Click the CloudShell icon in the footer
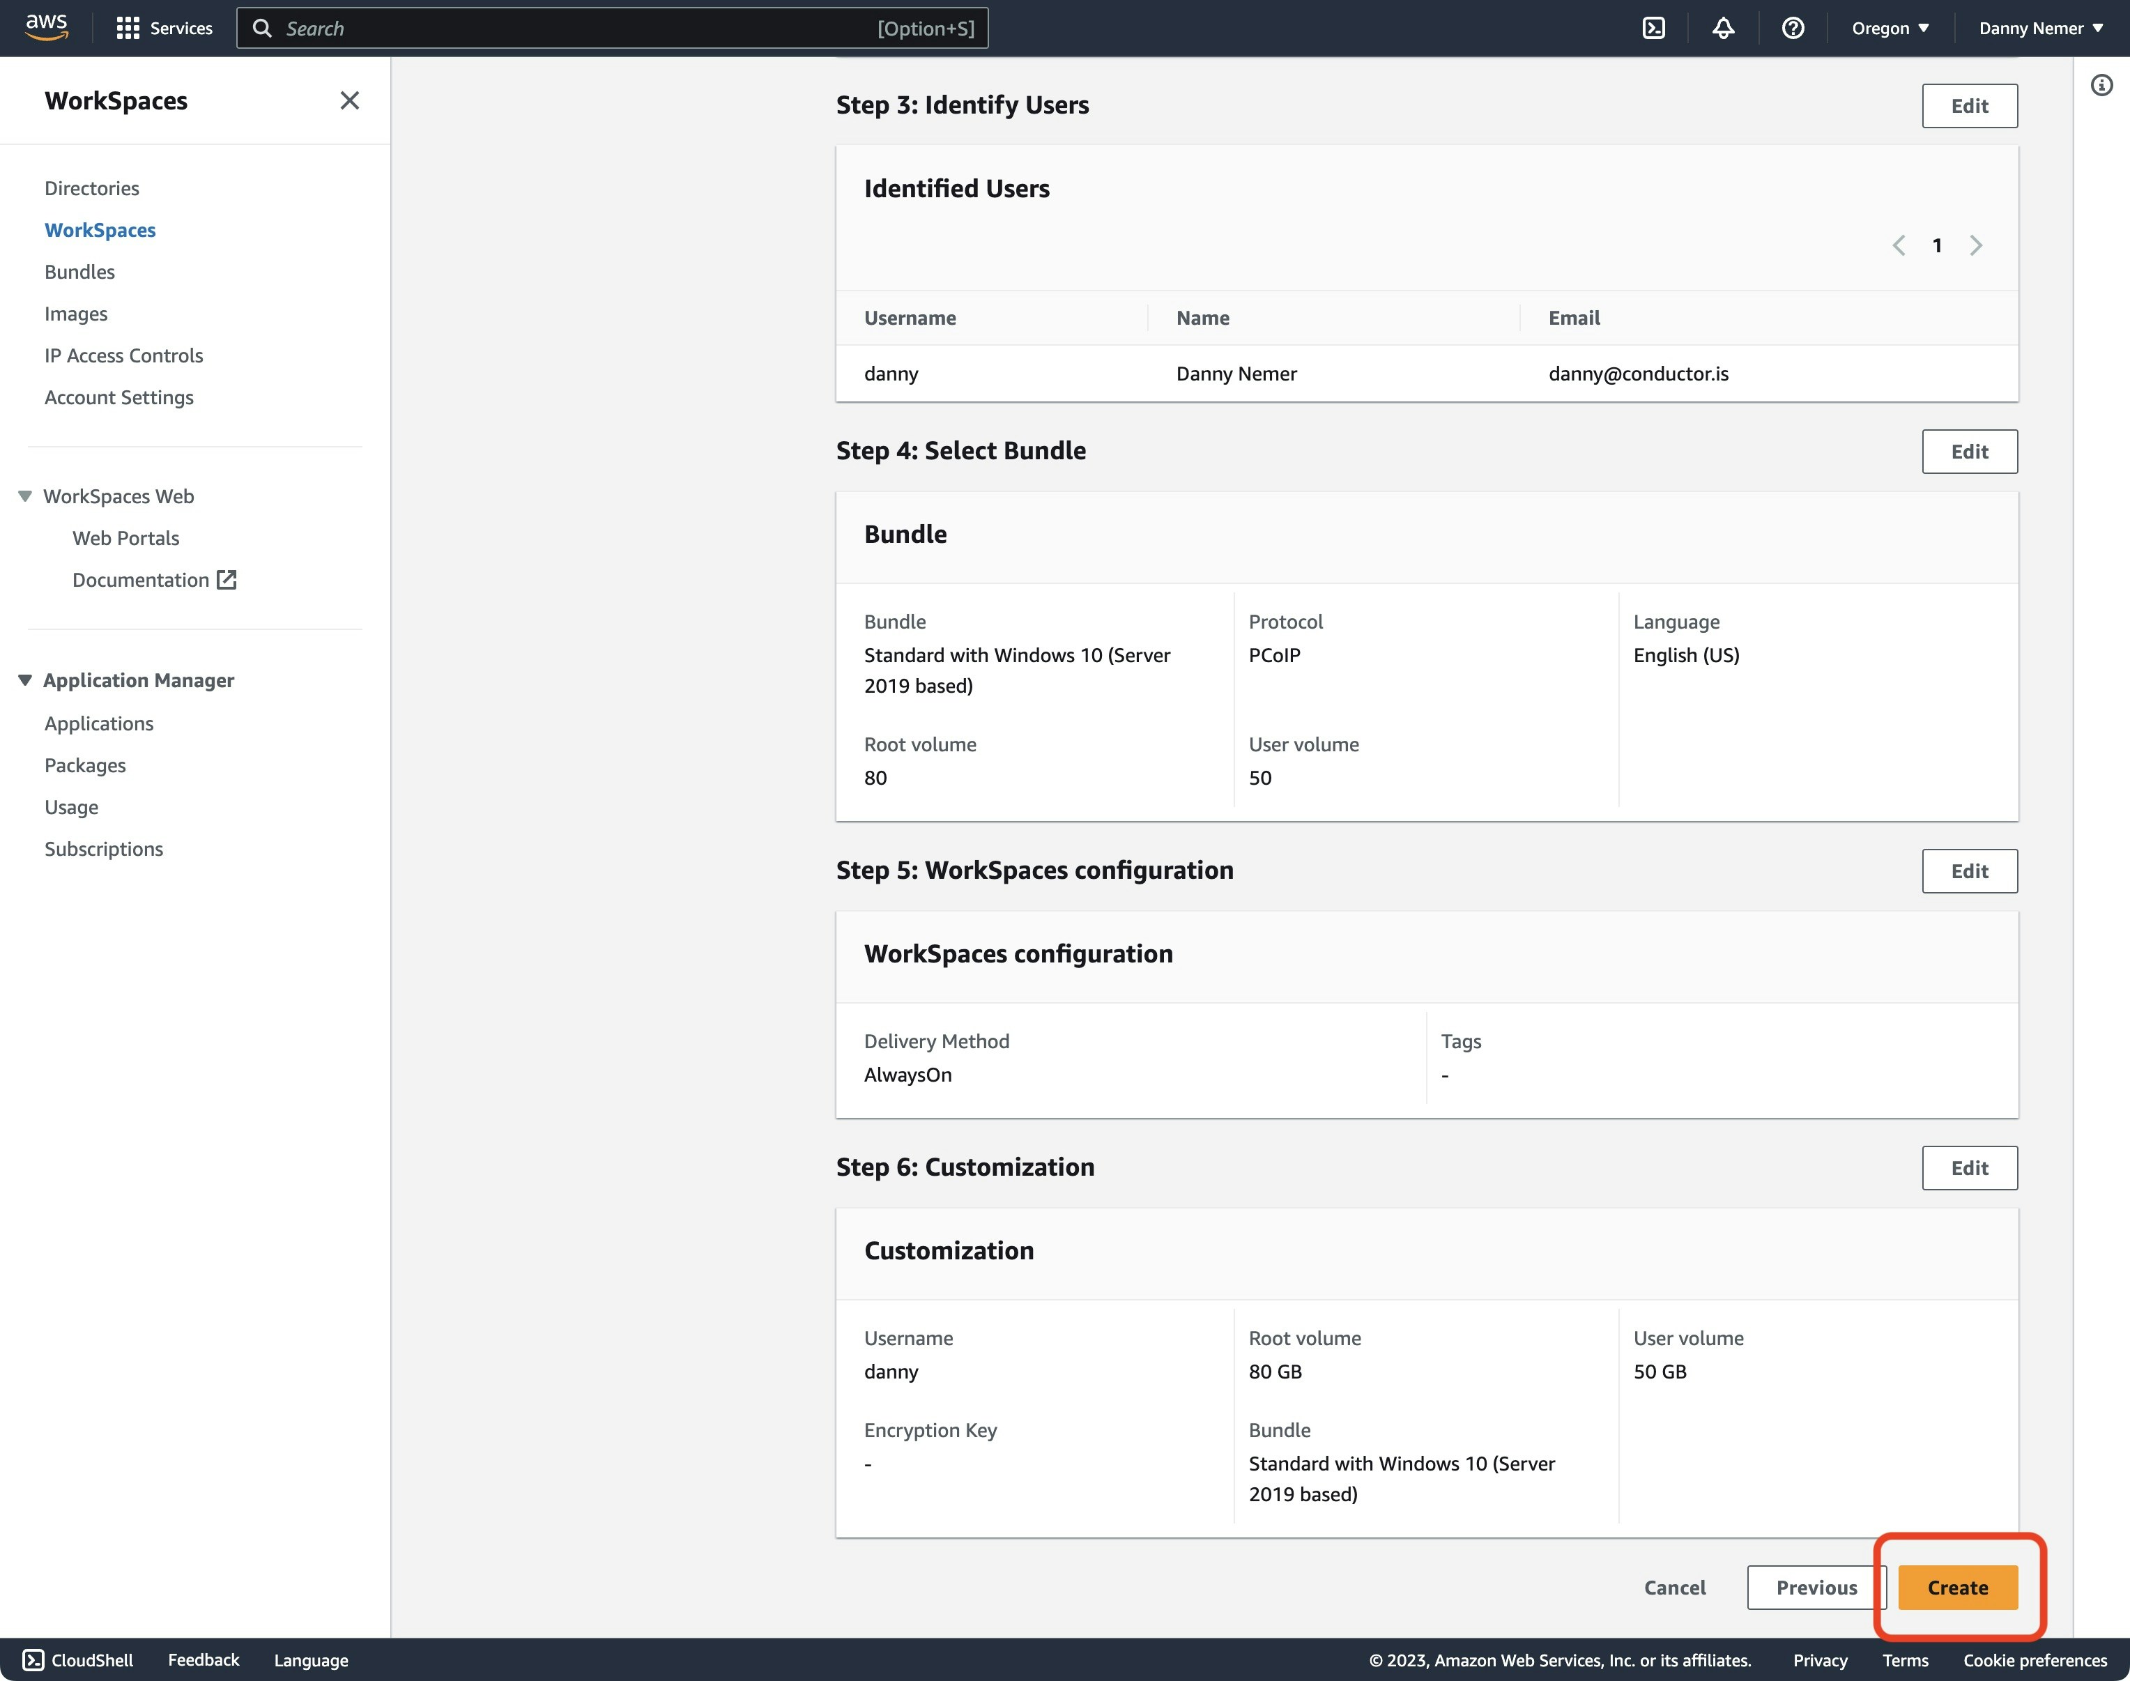 (x=33, y=1660)
